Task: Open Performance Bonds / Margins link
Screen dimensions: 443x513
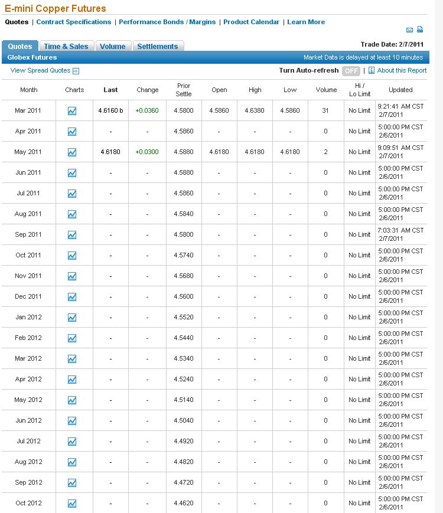Action: [167, 22]
